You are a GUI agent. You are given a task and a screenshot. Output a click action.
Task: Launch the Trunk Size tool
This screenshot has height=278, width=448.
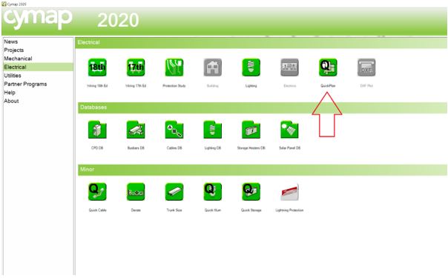[174, 192]
